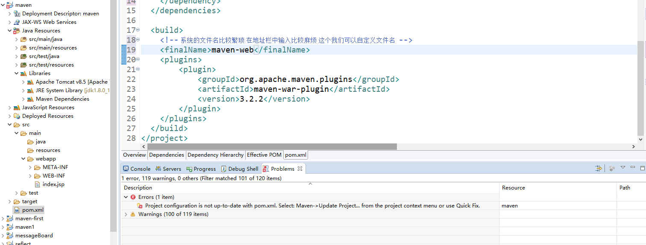
Task: Switch to the Dependencies editor tab
Action: pyautogui.click(x=167, y=155)
